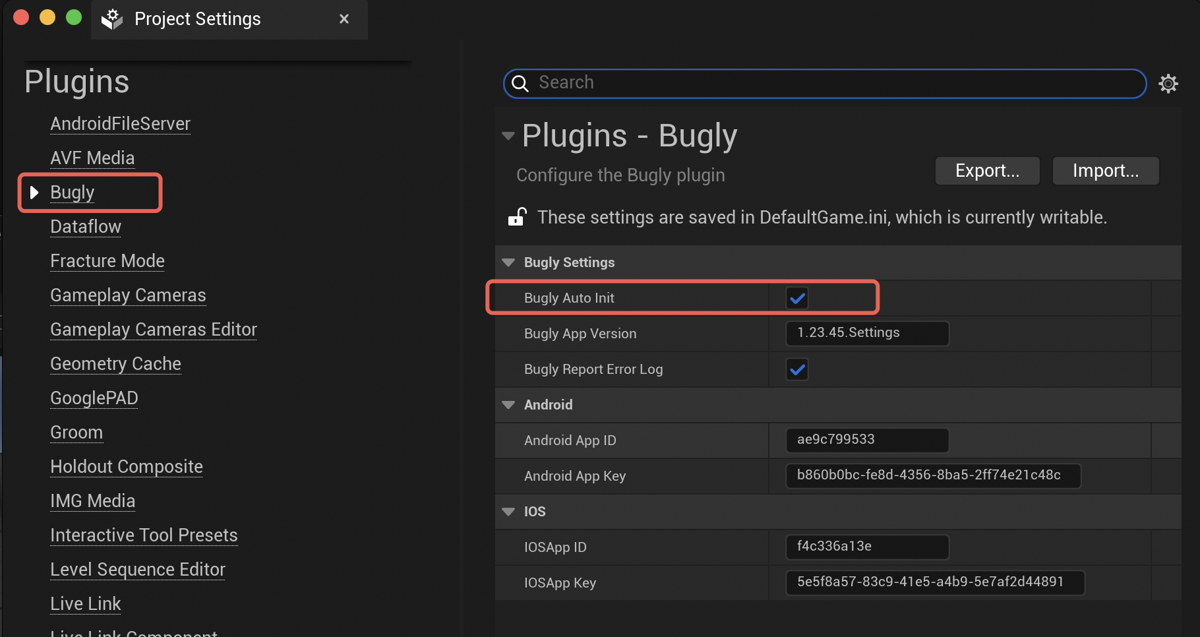Screen dimensions: 1200x637
Task: Collapse the IOS section arrow
Action: point(508,512)
